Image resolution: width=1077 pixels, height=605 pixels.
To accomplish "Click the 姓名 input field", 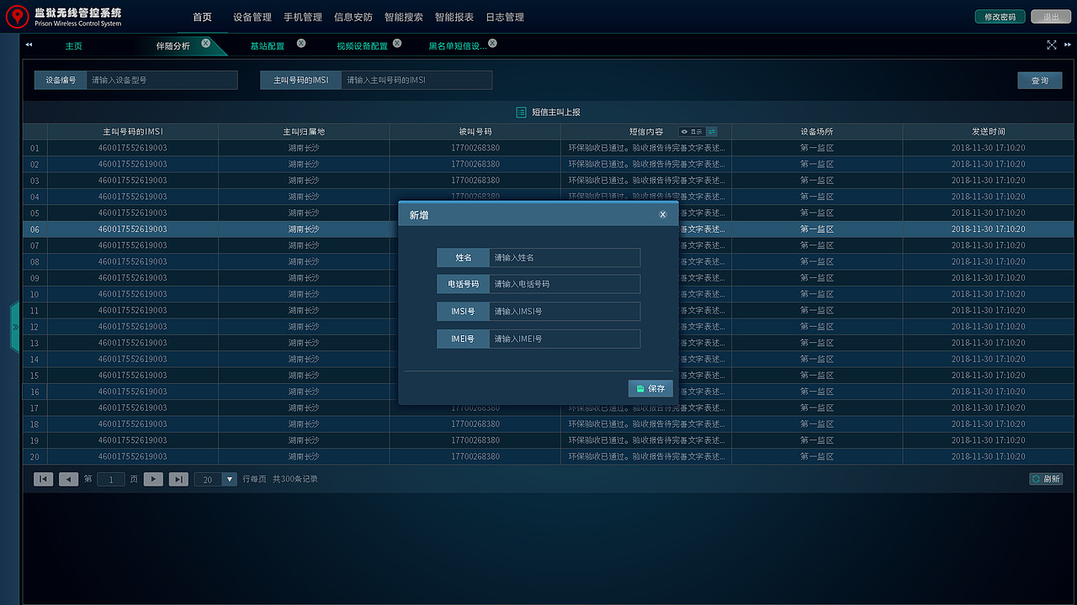I will 565,257.
